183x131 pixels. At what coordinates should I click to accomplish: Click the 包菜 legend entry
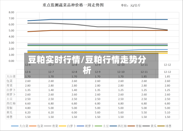click(36, 126)
